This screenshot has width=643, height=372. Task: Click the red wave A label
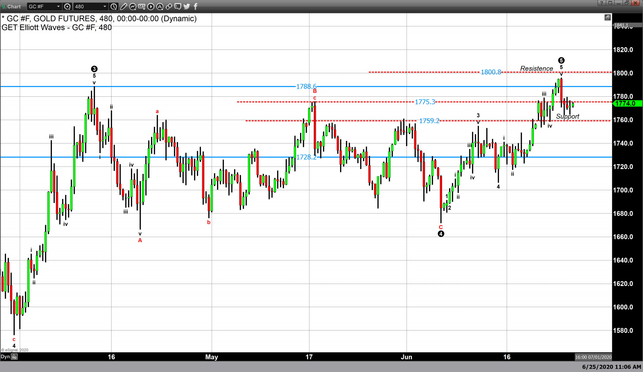coord(140,240)
